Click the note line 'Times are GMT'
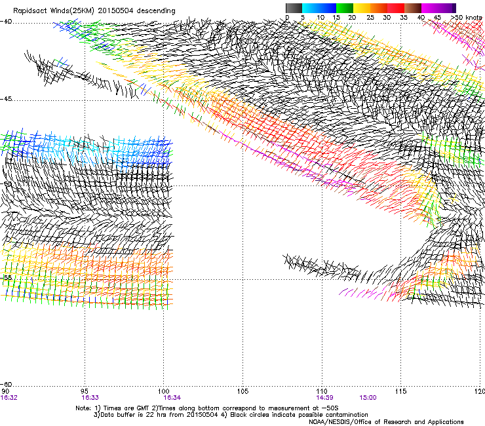The height and width of the screenshot is (426, 485). 126,408
